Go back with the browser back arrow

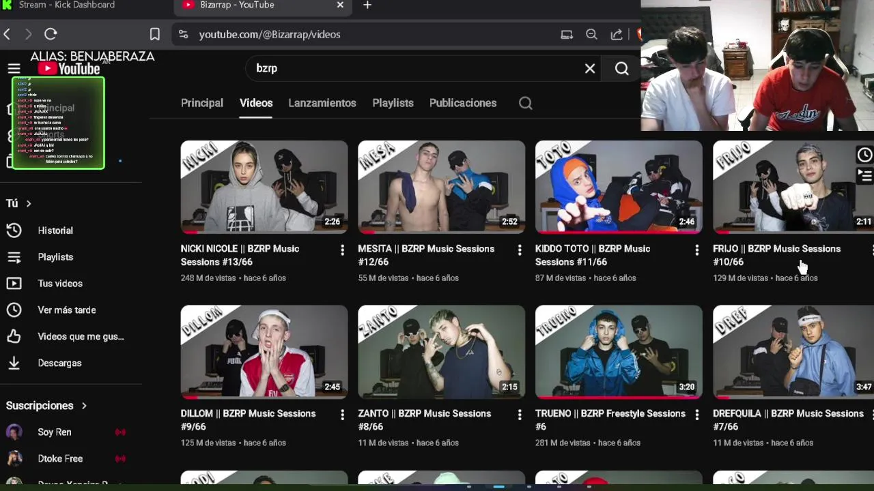7,34
